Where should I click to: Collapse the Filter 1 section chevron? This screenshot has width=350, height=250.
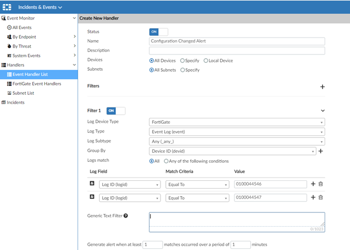pos(323,111)
